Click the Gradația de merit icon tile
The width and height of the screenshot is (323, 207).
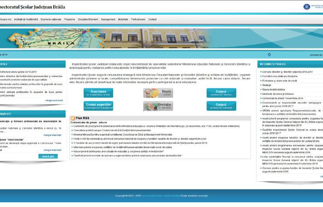pyautogui.click(x=158, y=106)
